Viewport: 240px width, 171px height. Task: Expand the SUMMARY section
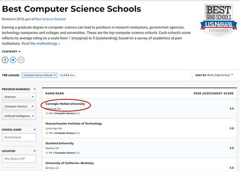tap(11, 52)
